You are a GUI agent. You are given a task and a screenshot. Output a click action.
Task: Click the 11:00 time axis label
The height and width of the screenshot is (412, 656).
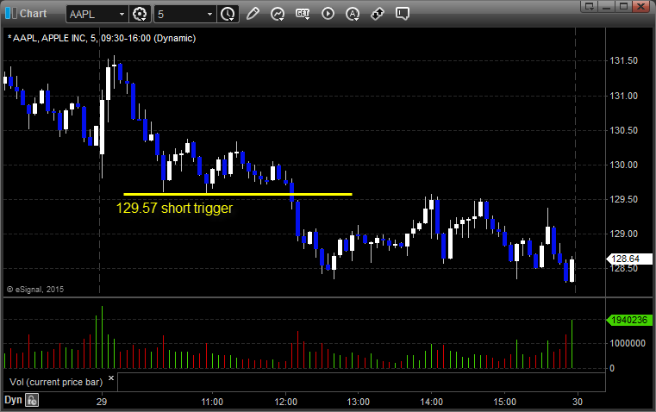[x=212, y=402]
